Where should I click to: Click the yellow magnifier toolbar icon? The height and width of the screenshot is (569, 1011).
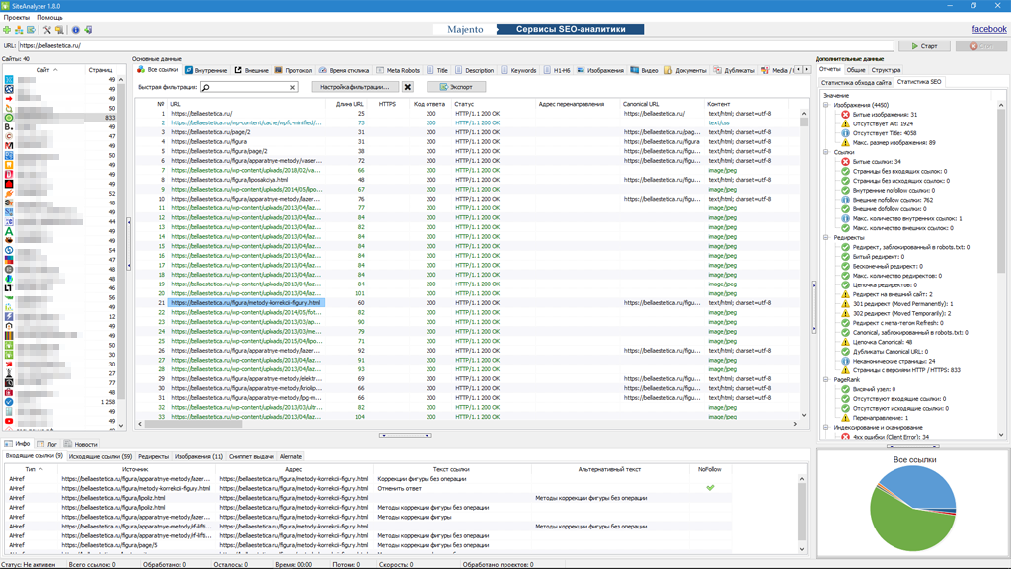[59, 30]
